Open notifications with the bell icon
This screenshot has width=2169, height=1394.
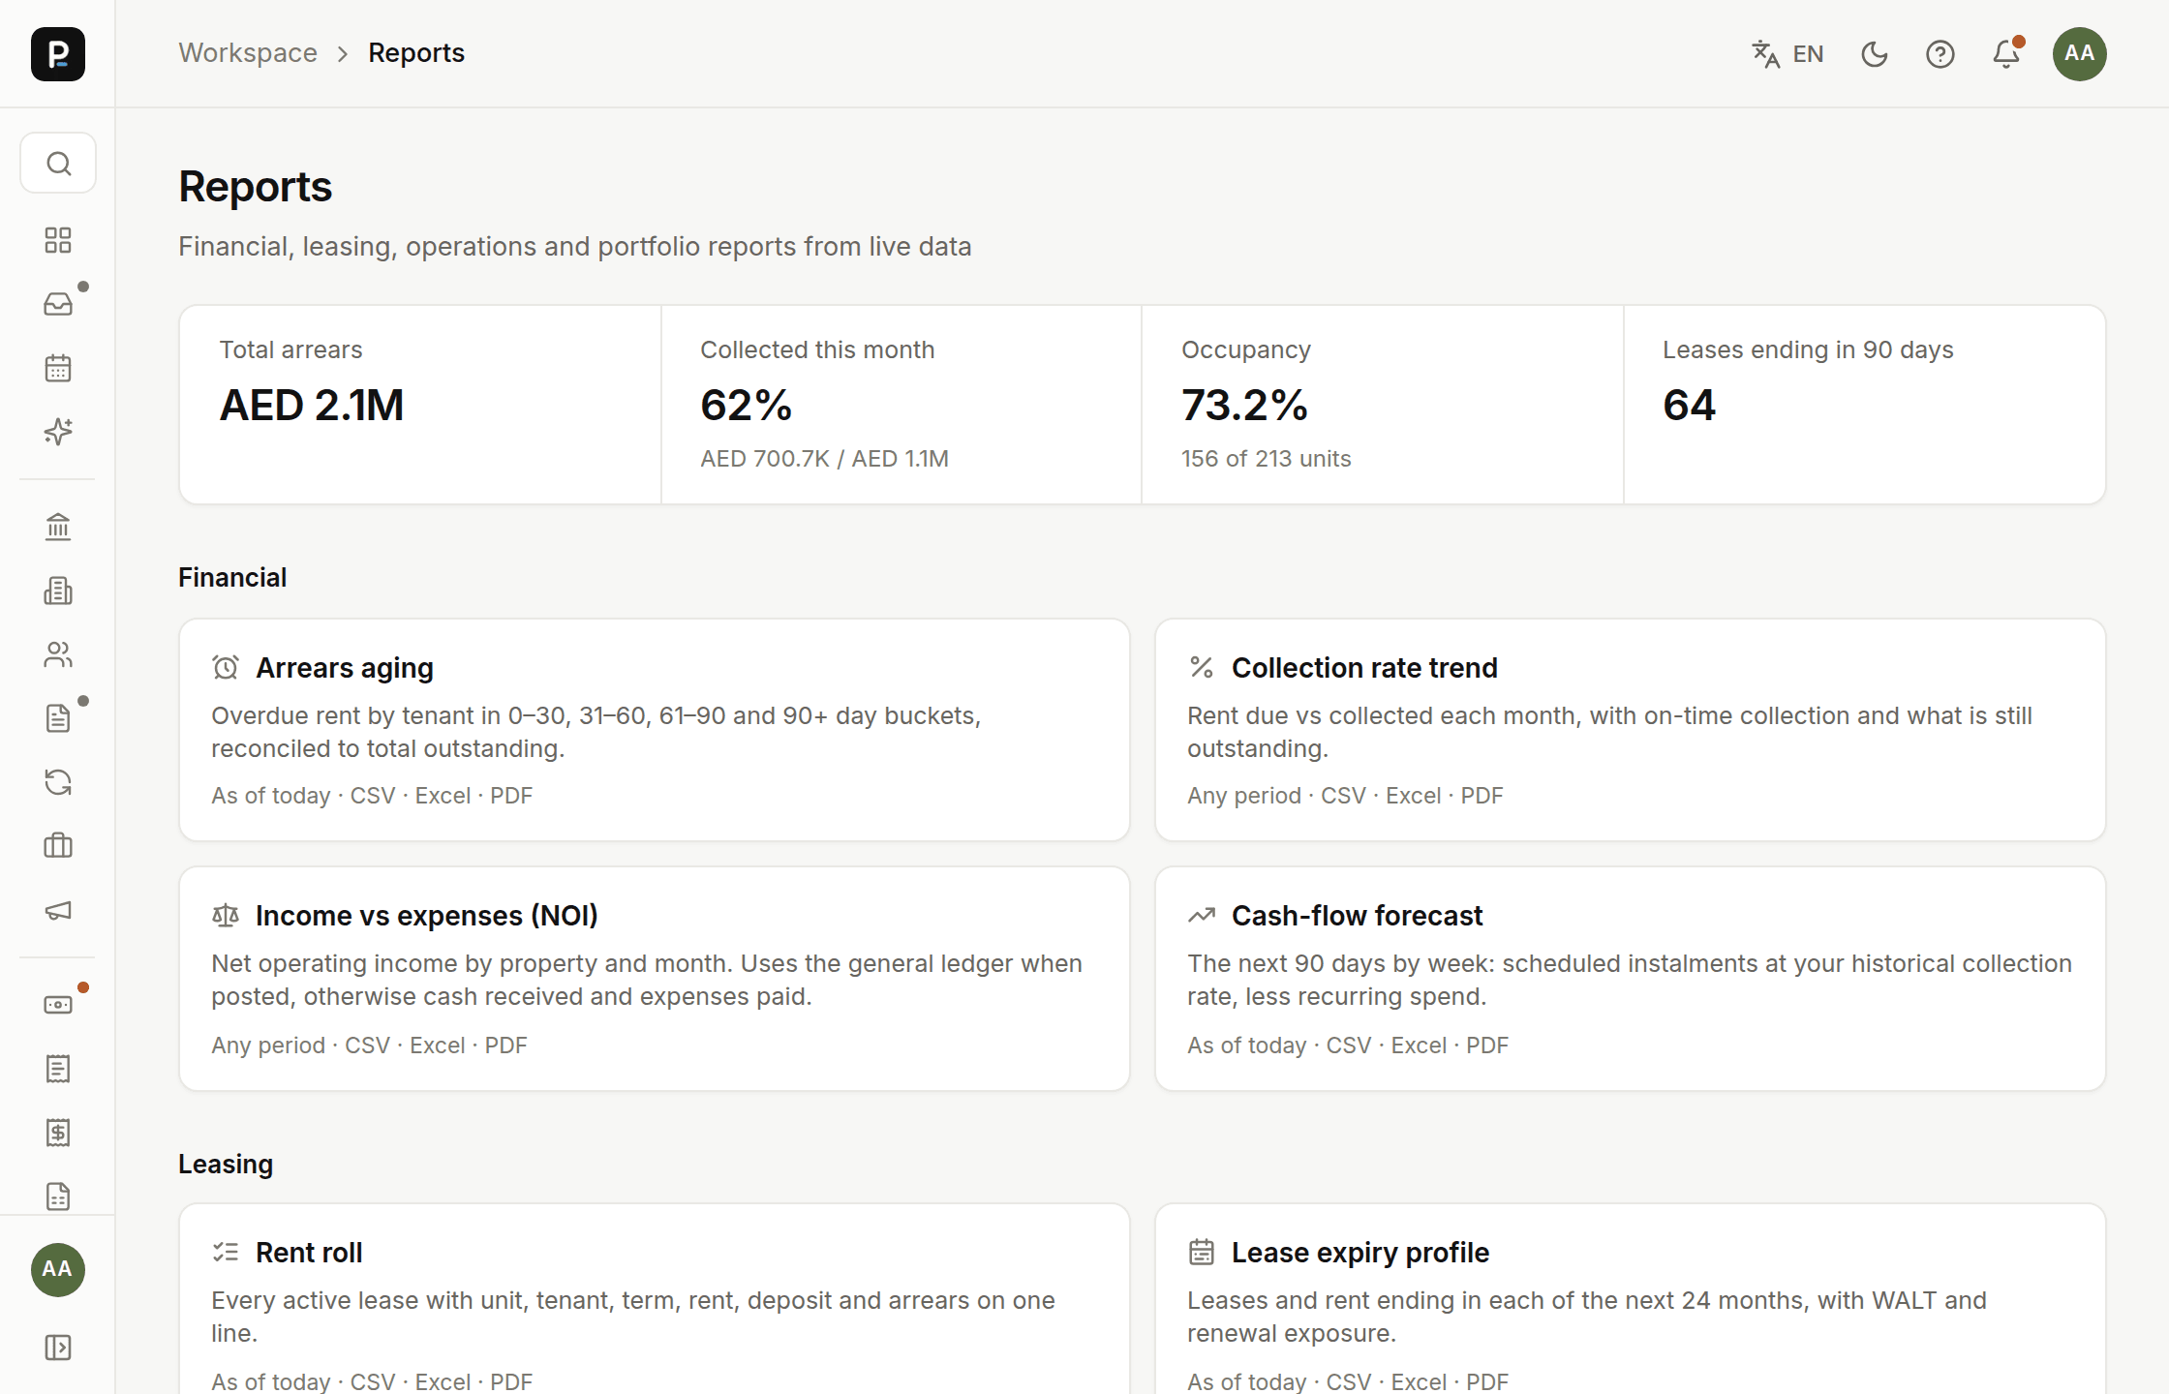pos(2006,54)
